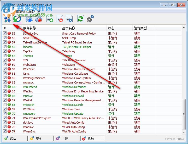Click the remove service from list icon
The width and height of the screenshot is (188, 144).
click(x=60, y=19)
